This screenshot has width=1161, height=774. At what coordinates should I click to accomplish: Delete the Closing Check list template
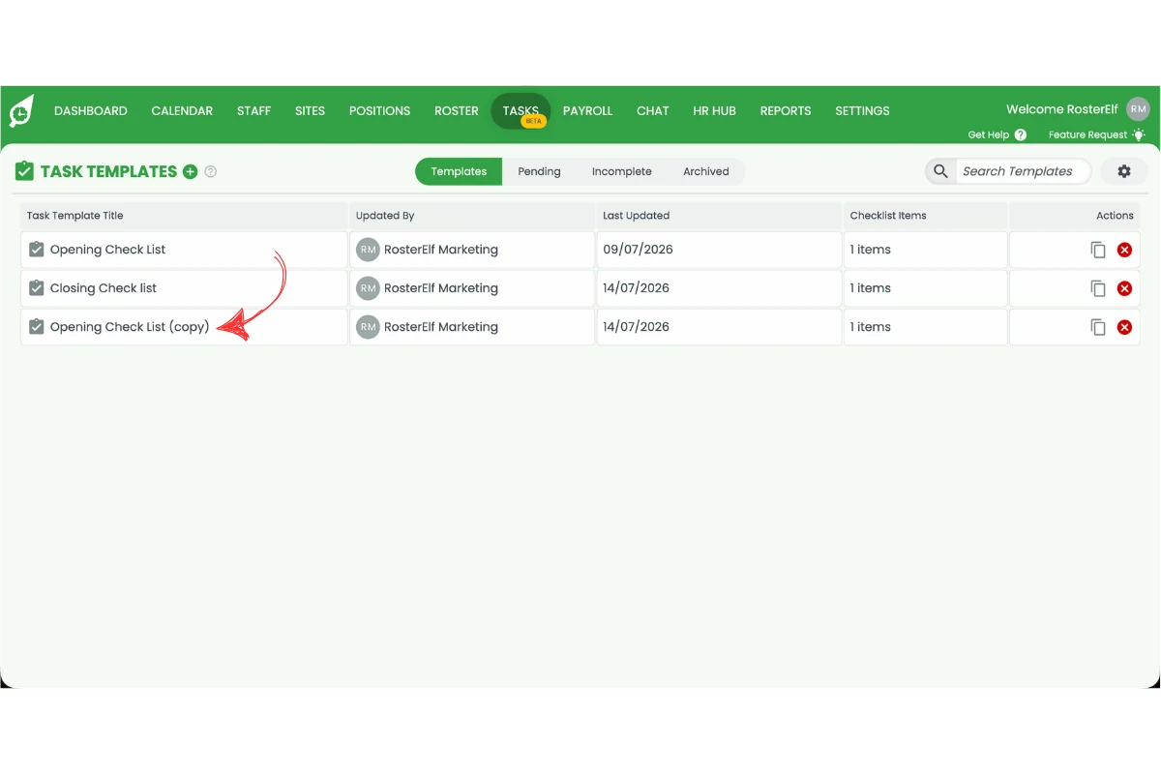click(x=1124, y=288)
